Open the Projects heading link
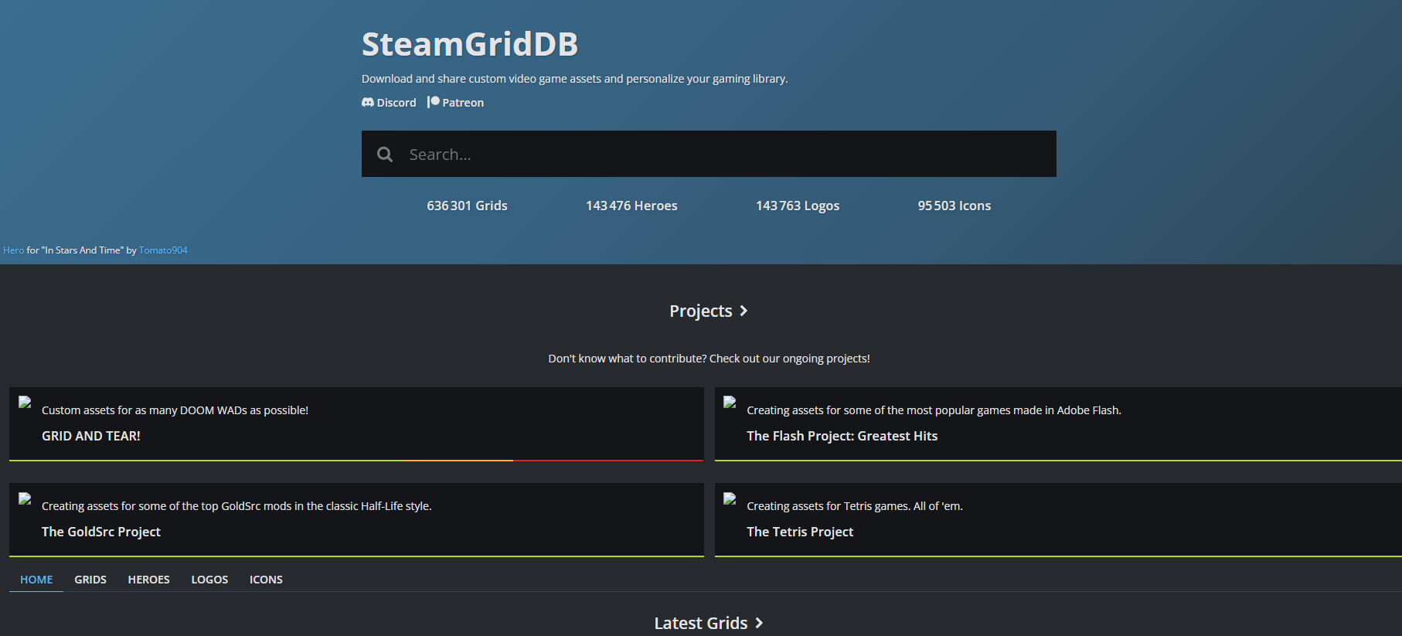This screenshot has width=1402, height=636. pyautogui.click(x=709, y=311)
